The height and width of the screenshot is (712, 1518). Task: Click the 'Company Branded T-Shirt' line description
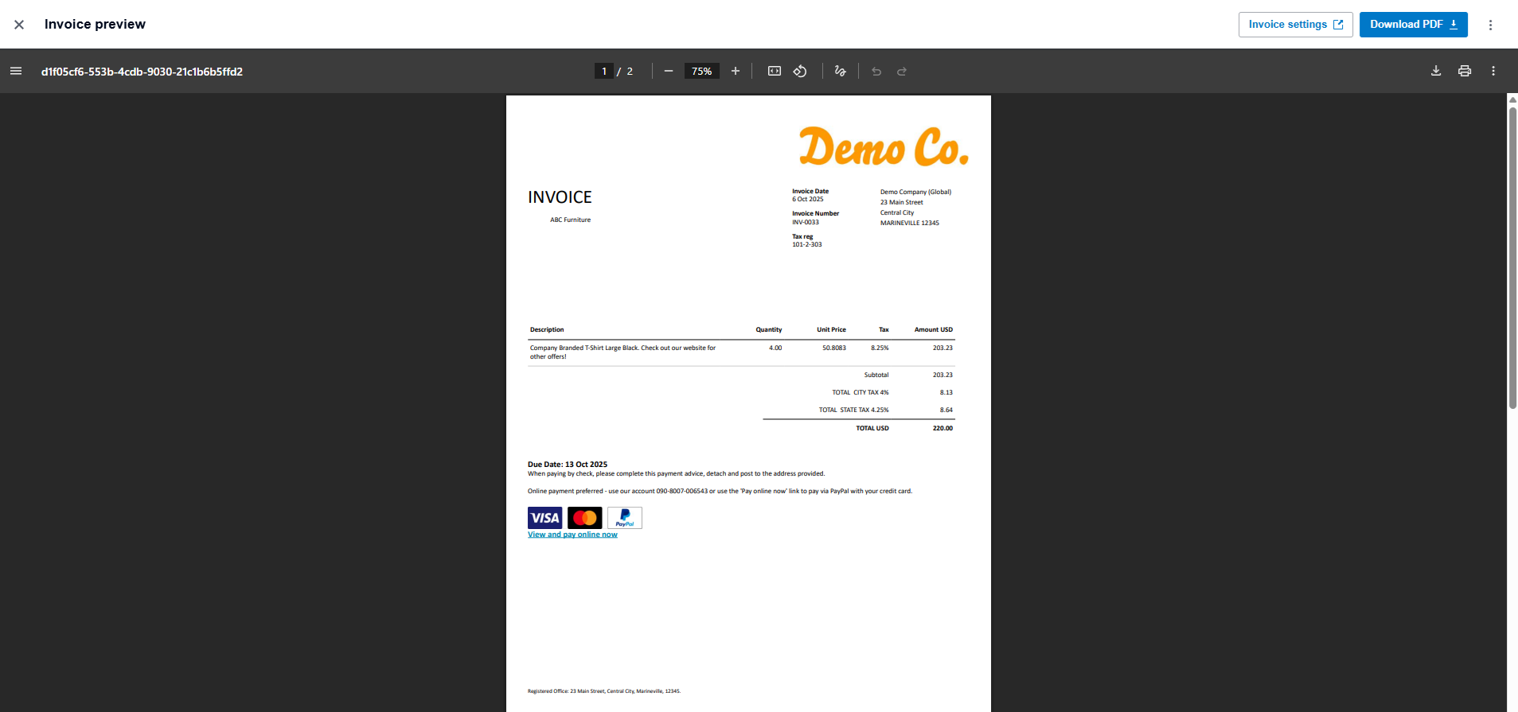click(623, 352)
